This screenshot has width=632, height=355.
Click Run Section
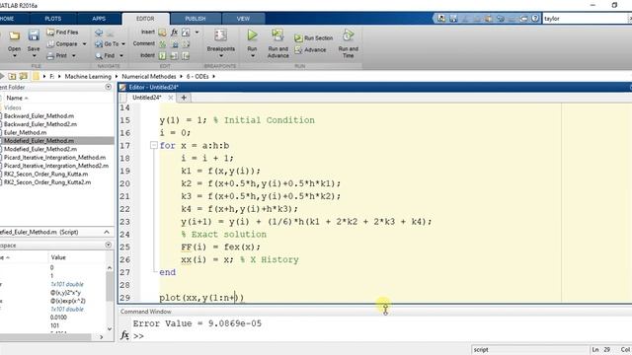[x=314, y=37]
